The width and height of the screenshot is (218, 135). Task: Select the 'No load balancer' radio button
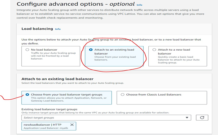(27, 50)
